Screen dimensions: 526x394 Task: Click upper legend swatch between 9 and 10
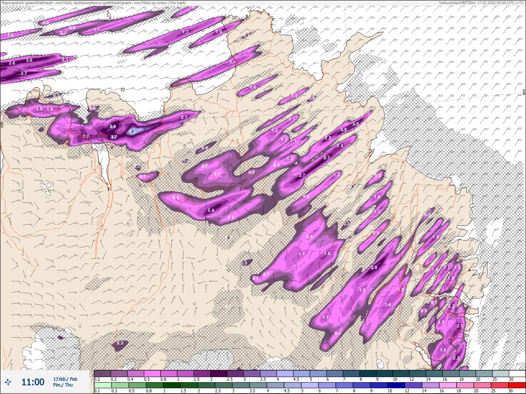385,374
